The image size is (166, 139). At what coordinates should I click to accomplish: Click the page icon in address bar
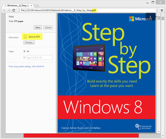19,10
